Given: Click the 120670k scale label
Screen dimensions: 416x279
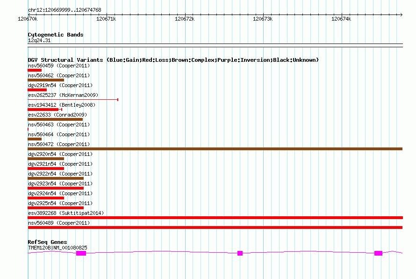Looking at the screenshot, I should pos(28,19).
